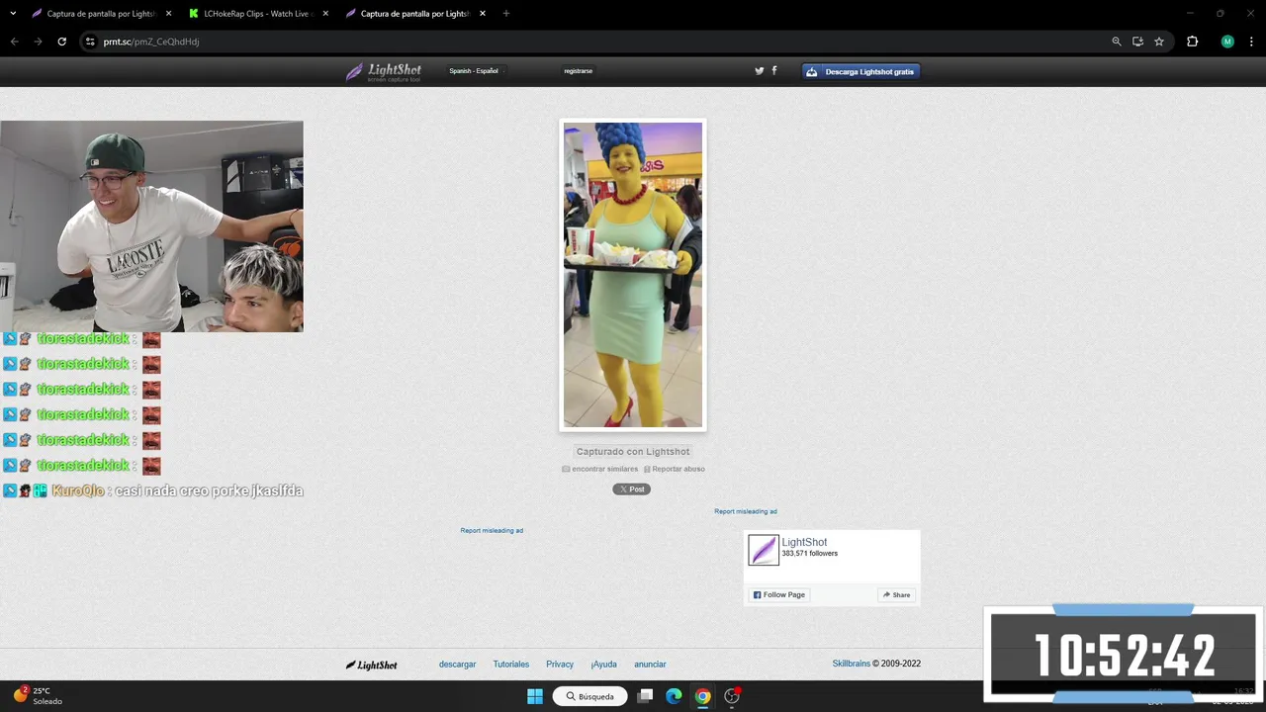Open the footer Privacy link
Image resolution: width=1266 pixels, height=712 pixels.
tap(560, 664)
